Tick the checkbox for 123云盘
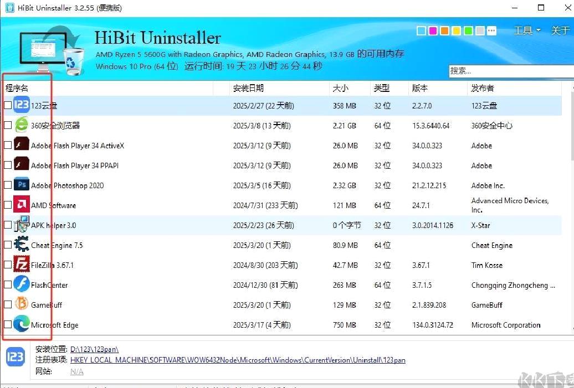 pyautogui.click(x=8, y=105)
